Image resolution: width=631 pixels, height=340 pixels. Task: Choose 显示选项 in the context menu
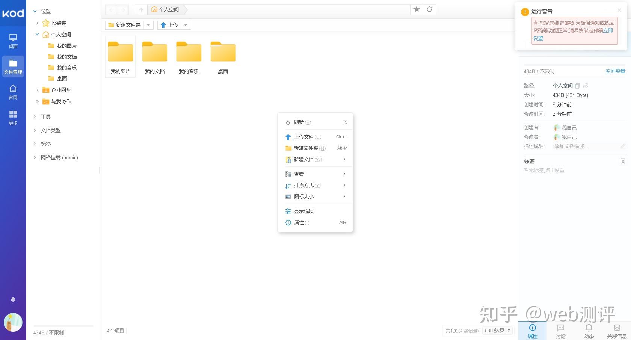(x=303, y=211)
